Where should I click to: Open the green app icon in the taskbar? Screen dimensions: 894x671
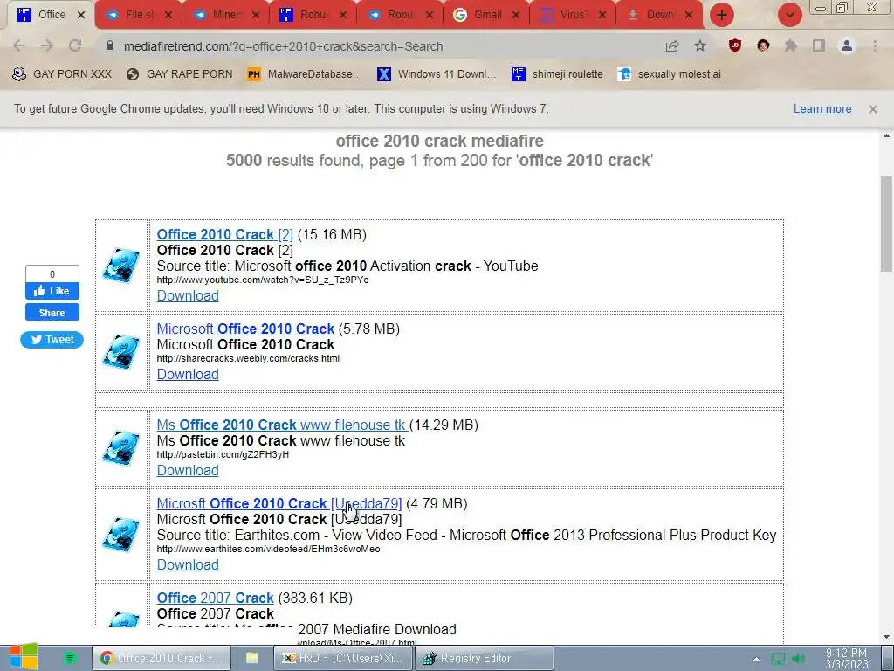click(70, 658)
